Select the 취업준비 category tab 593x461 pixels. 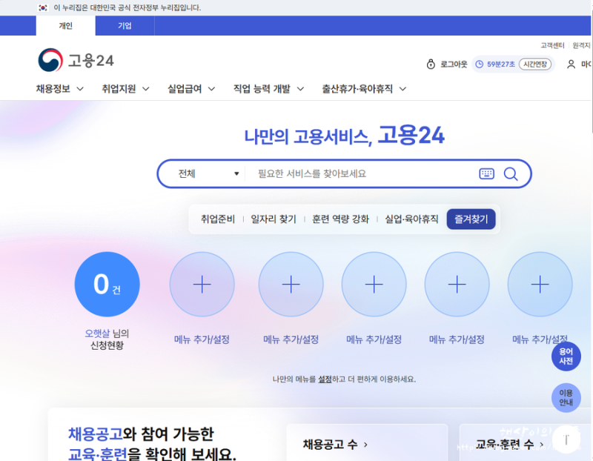[x=217, y=219]
